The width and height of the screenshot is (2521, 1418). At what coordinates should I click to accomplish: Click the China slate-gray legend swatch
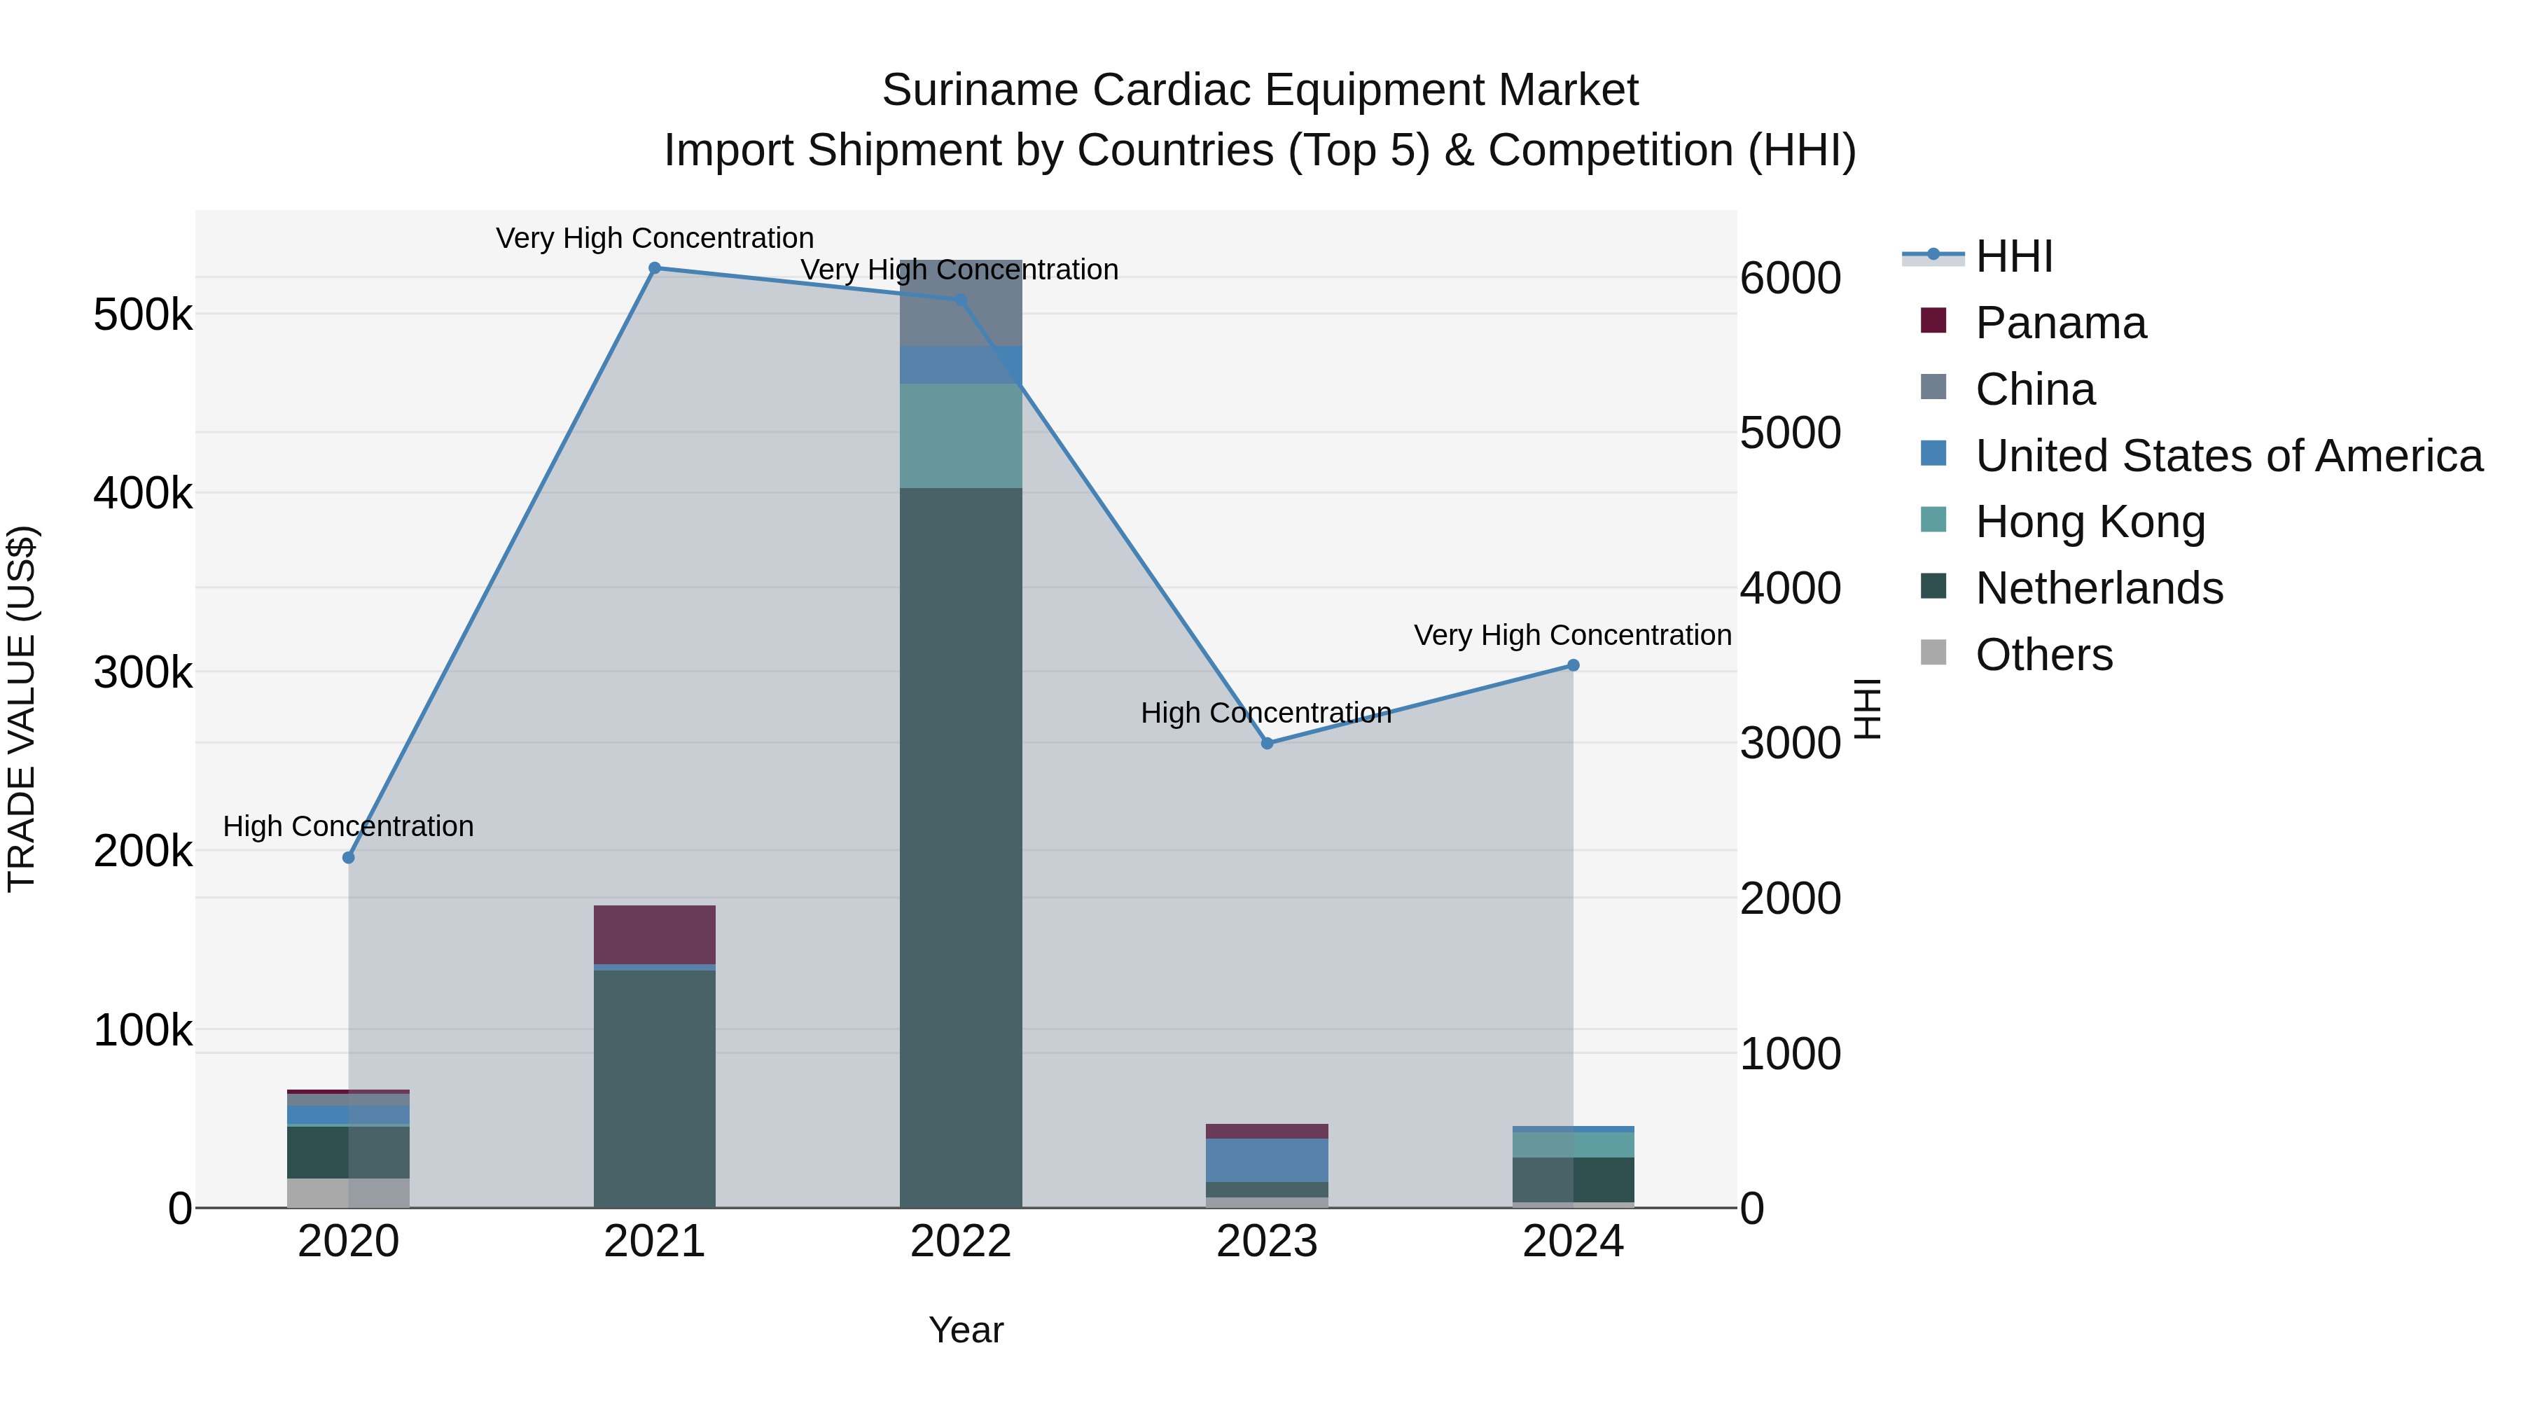[1933, 387]
